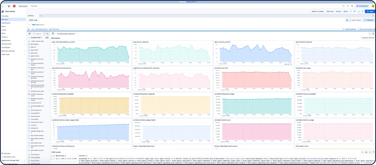
Task: Open the No dimensions selected dropdown
Action: click(x=67, y=34)
